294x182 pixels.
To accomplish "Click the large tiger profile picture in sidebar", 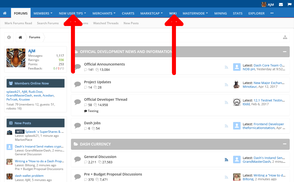I will pyautogui.click(x=16, y=58).
